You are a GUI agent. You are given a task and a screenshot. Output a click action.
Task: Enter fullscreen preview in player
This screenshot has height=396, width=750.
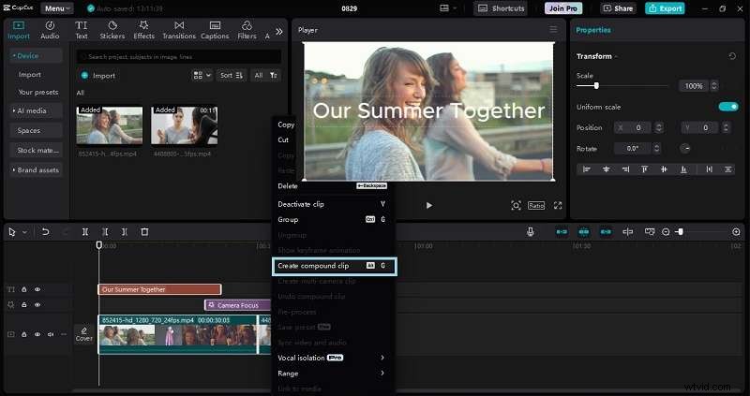click(x=558, y=205)
